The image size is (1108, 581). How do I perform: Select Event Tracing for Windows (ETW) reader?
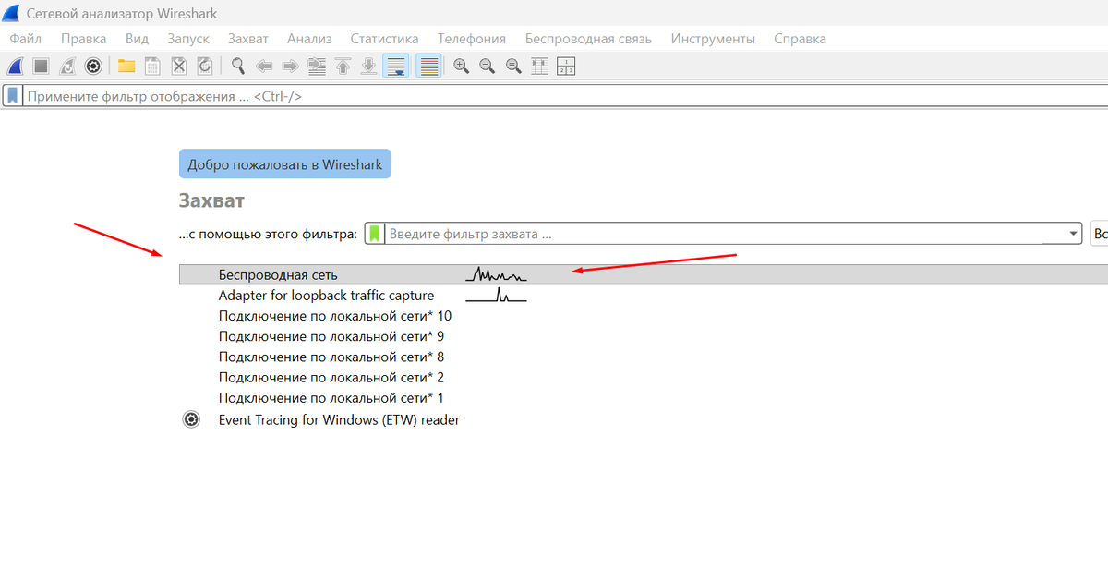pos(339,419)
